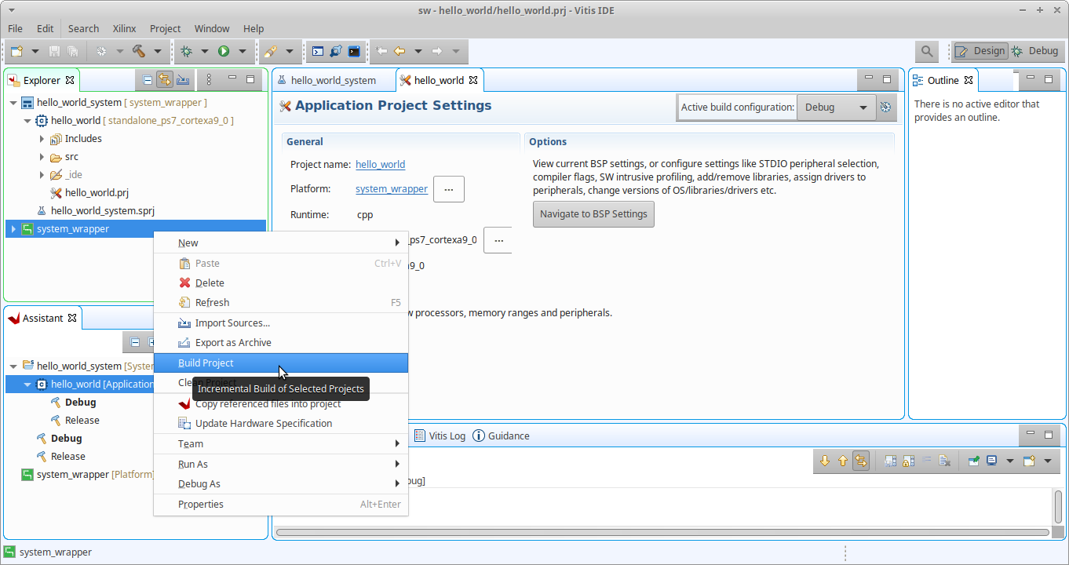Expand the src folder in the Explorer
The width and height of the screenshot is (1069, 565).
pyautogui.click(x=42, y=157)
